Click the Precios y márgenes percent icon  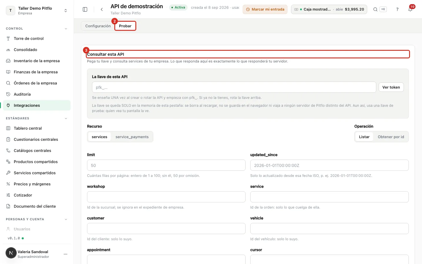click(8, 184)
